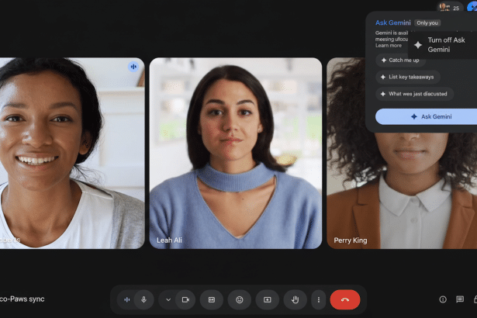Open the participants count with 25
Image resolution: width=477 pixels, height=318 pixels.
[450, 7]
